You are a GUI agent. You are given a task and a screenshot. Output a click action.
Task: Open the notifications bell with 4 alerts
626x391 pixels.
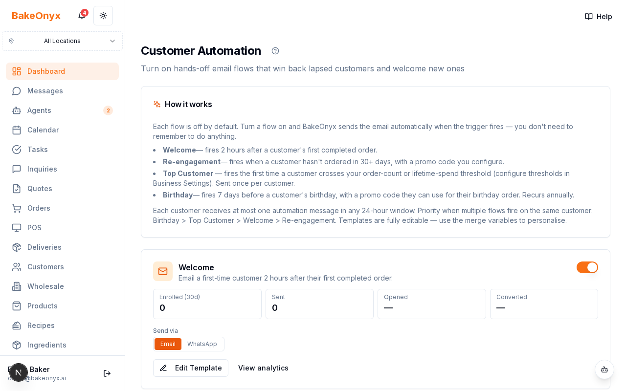(x=81, y=15)
